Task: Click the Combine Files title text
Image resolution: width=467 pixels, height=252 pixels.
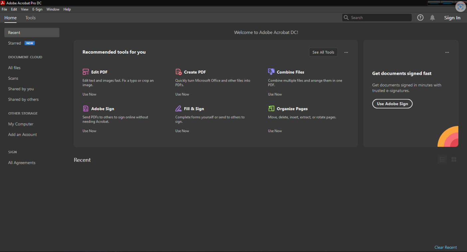Action: (x=290, y=72)
